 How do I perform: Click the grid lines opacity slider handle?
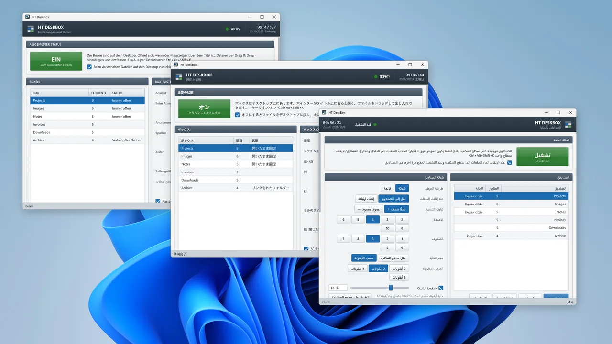[x=391, y=288]
